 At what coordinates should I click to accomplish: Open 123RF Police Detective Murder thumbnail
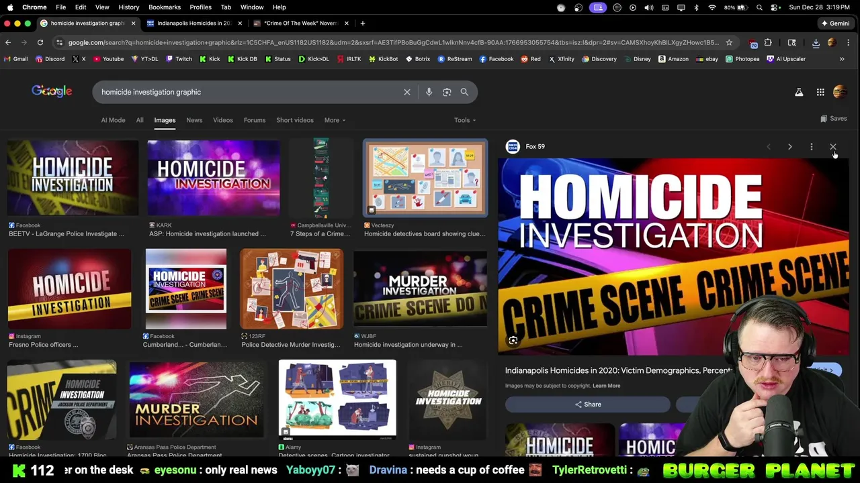pos(292,288)
